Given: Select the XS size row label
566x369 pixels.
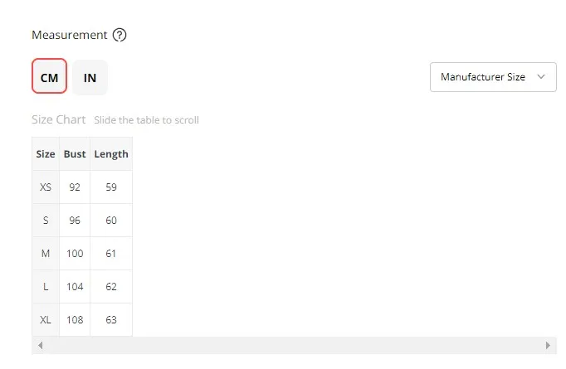Looking at the screenshot, I should (x=46, y=187).
